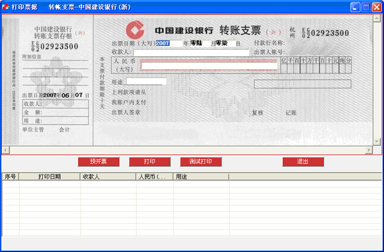
Task: Focus the 人民币(大写) amount field
Action: (209, 66)
